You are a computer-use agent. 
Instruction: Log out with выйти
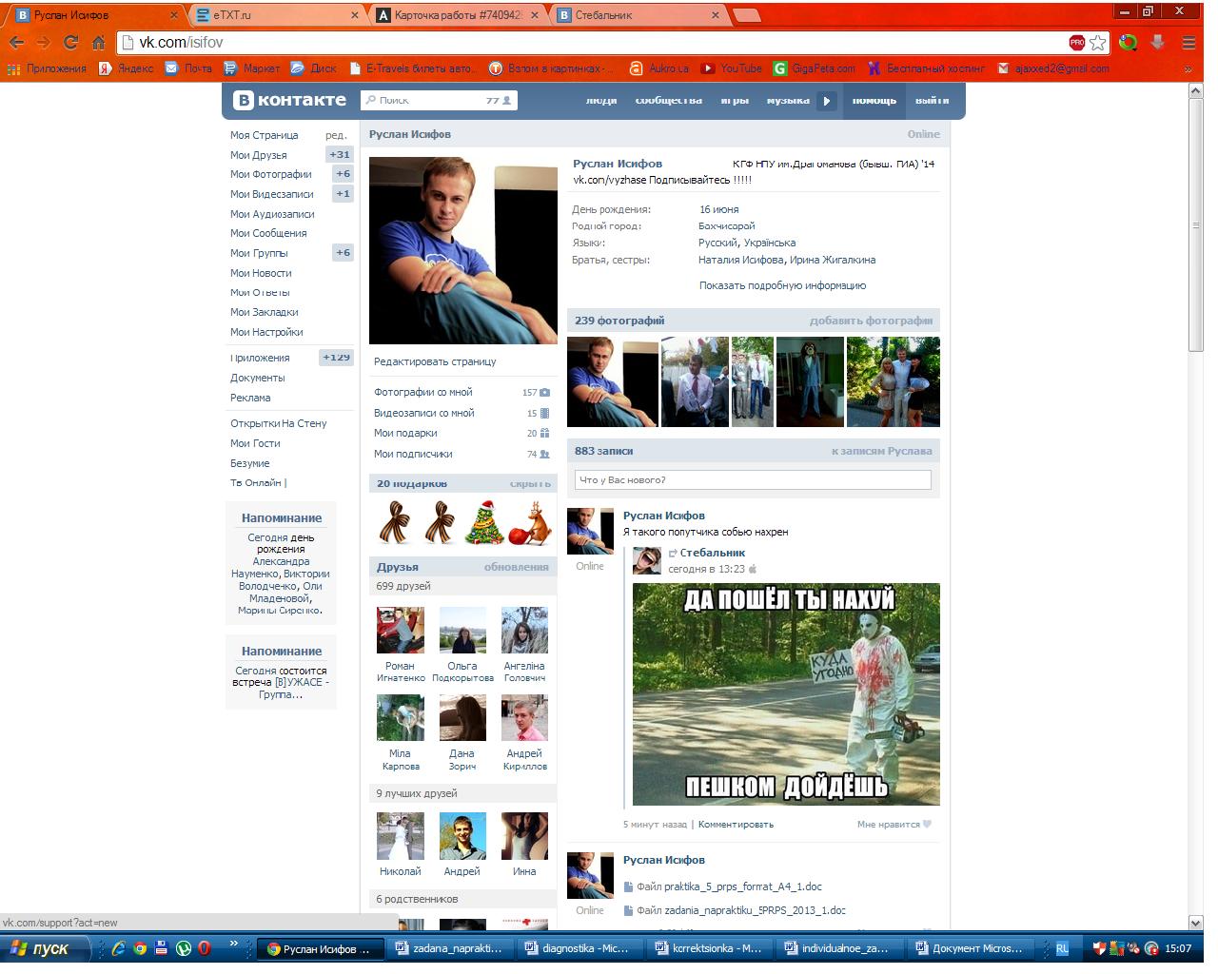coord(933,100)
